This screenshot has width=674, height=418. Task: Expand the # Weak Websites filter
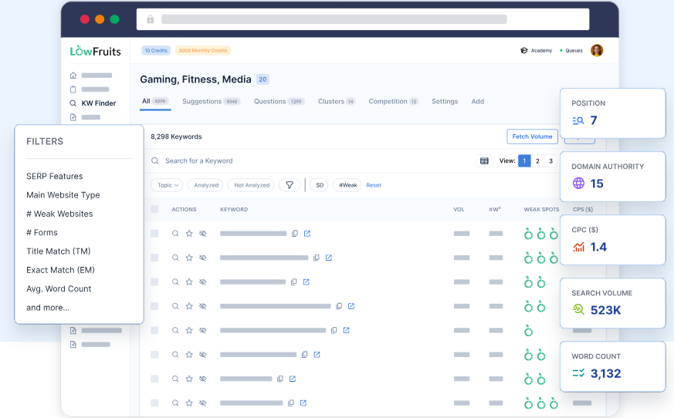click(59, 214)
